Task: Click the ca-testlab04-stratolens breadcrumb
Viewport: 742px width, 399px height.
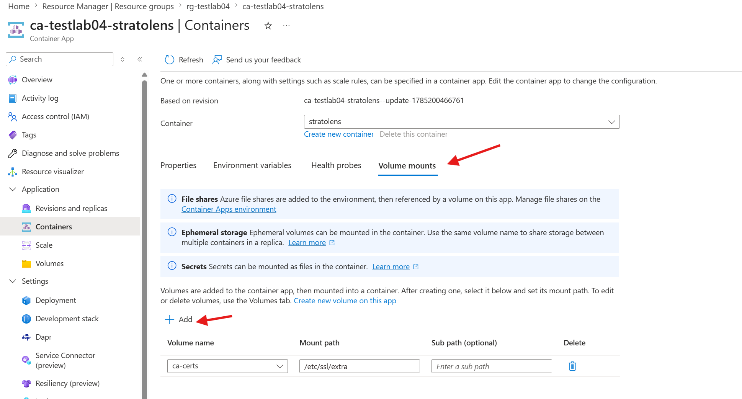Action: click(283, 7)
